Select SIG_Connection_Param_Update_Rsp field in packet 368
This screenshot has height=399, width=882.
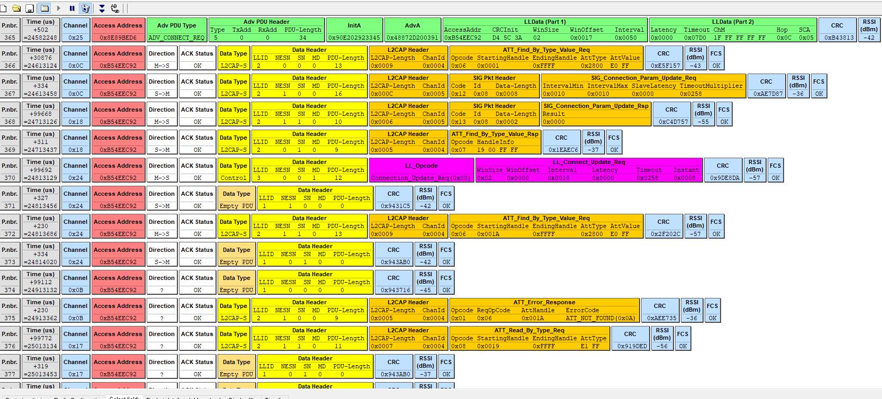[596, 114]
